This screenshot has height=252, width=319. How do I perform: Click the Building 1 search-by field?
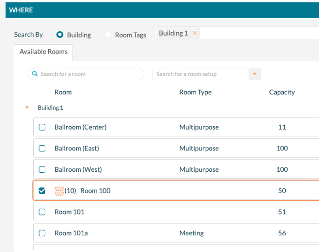coord(257,33)
